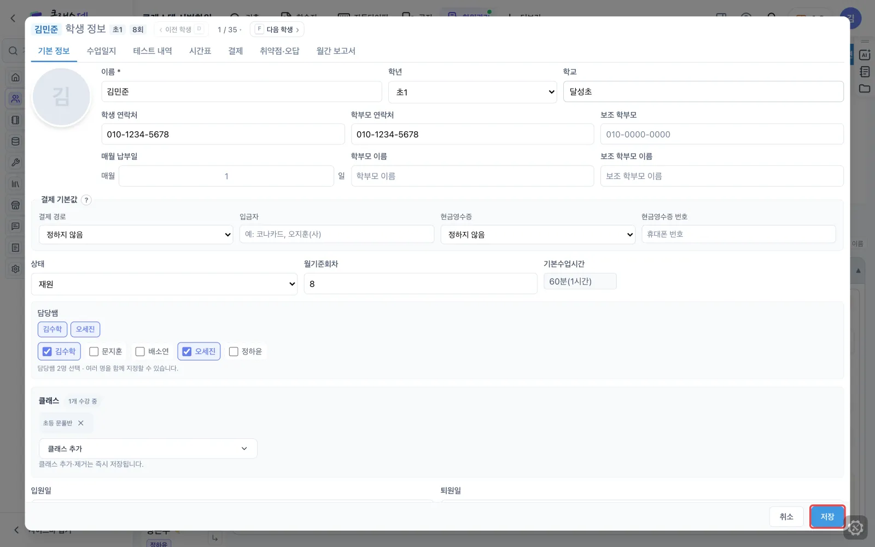Open the chat message icon in sidebar
The height and width of the screenshot is (547, 875).
click(x=15, y=226)
